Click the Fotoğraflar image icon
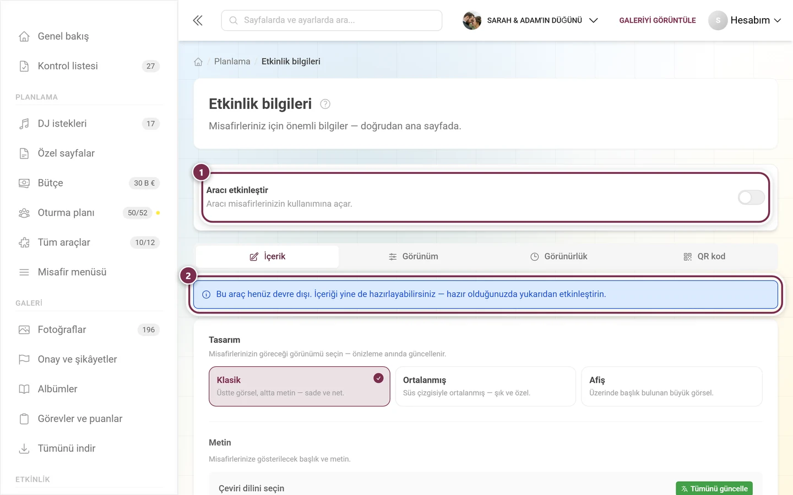793x495 pixels. click(x=24, y=329)
